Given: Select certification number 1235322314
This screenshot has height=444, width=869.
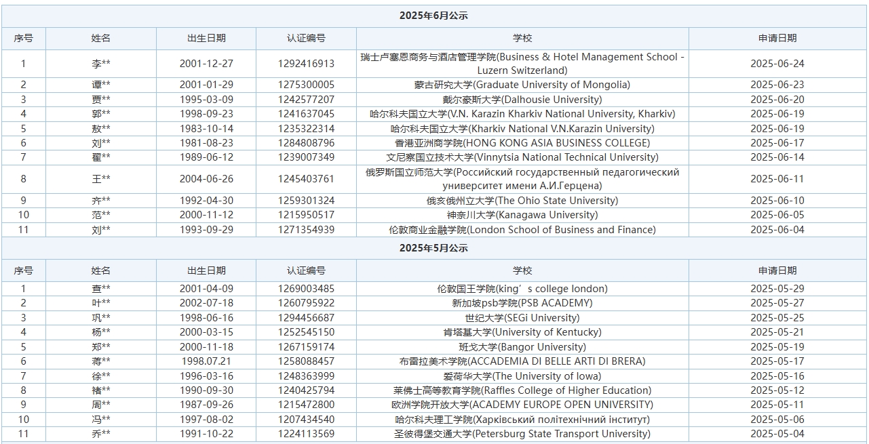Looking at the screenshot, I should coord(306,129).
